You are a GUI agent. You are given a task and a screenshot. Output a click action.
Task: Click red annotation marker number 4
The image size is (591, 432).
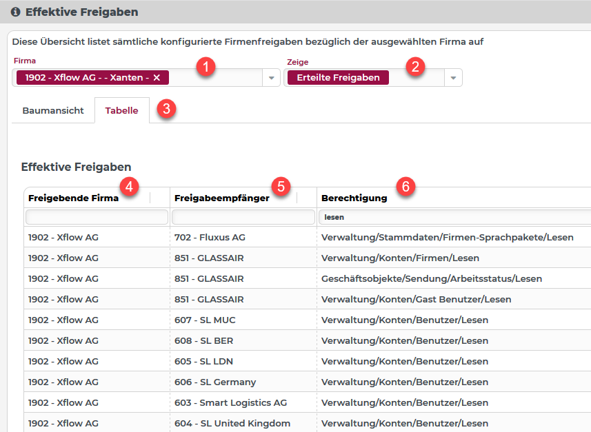coord(129,185)
